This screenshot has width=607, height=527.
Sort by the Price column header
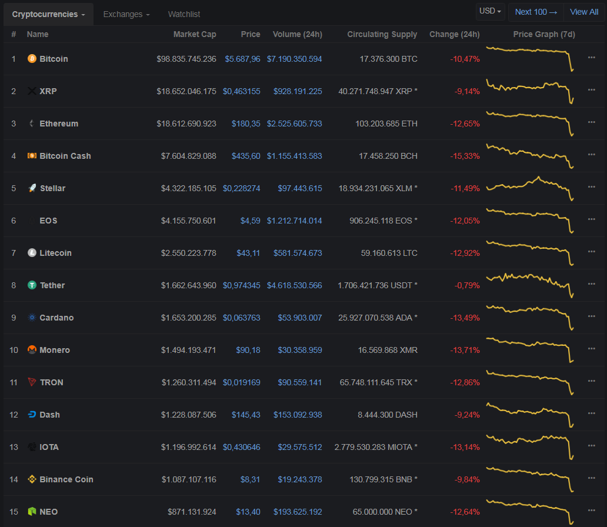point(251,34)
